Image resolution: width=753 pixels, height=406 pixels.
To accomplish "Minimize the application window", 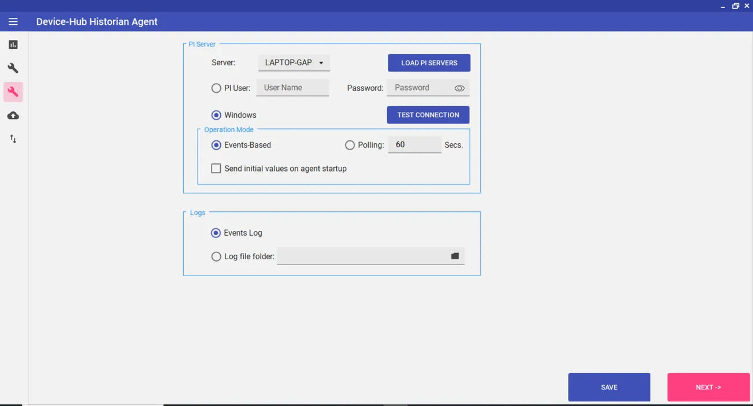I will tap(723, 6).
